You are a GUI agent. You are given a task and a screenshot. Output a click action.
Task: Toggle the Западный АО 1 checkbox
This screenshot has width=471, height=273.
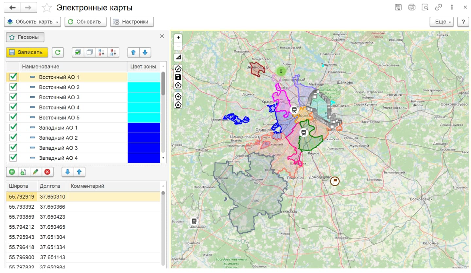coord(13,127)
